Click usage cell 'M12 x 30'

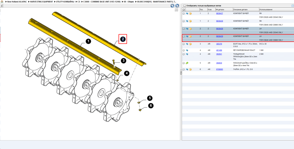click(263, 44)
